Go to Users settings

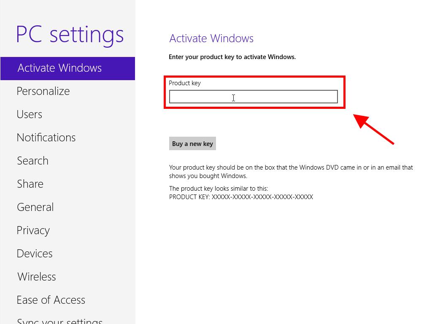tap(30, 114)
